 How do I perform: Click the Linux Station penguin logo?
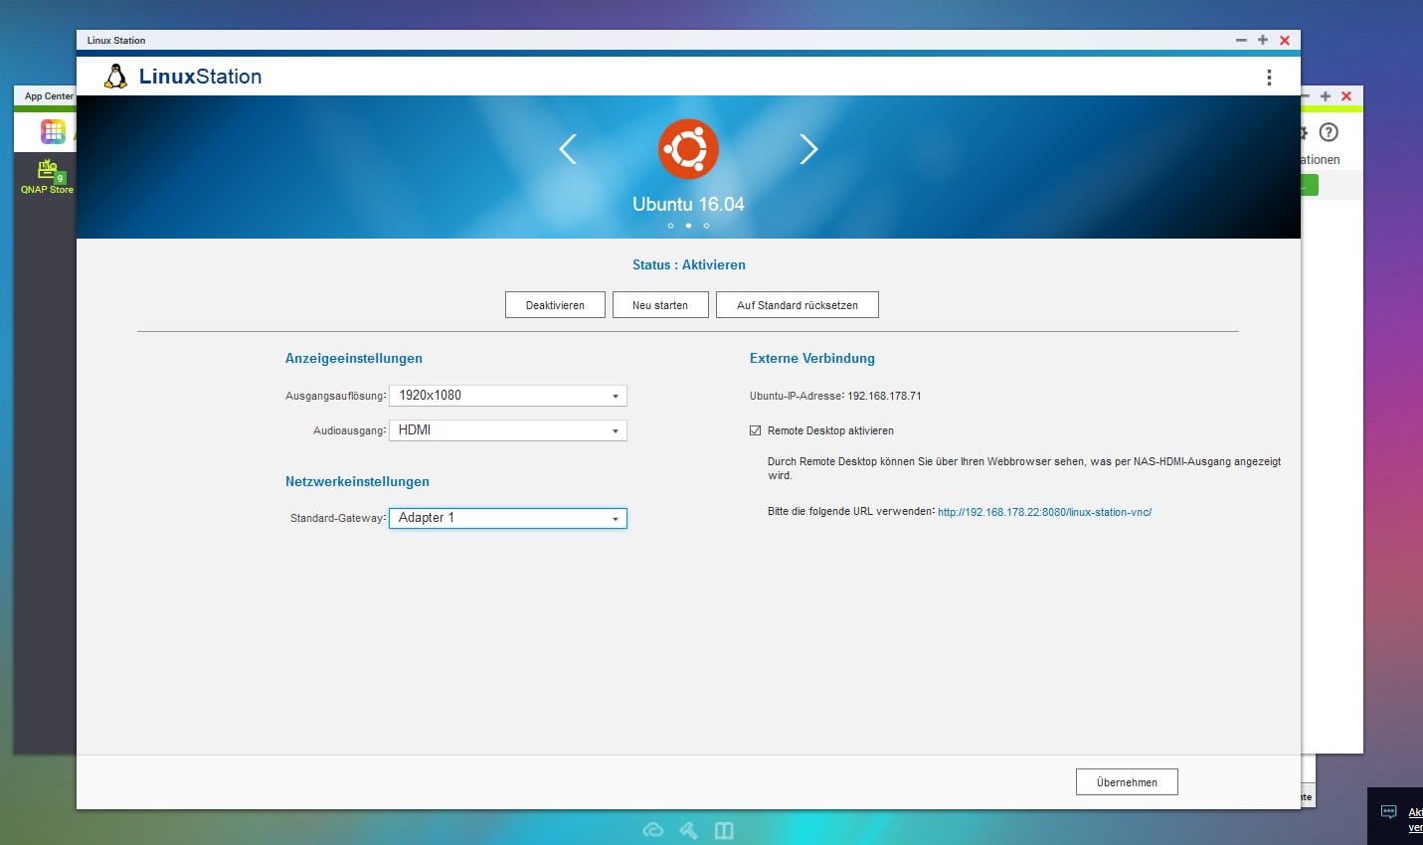[x=116, y=77]
